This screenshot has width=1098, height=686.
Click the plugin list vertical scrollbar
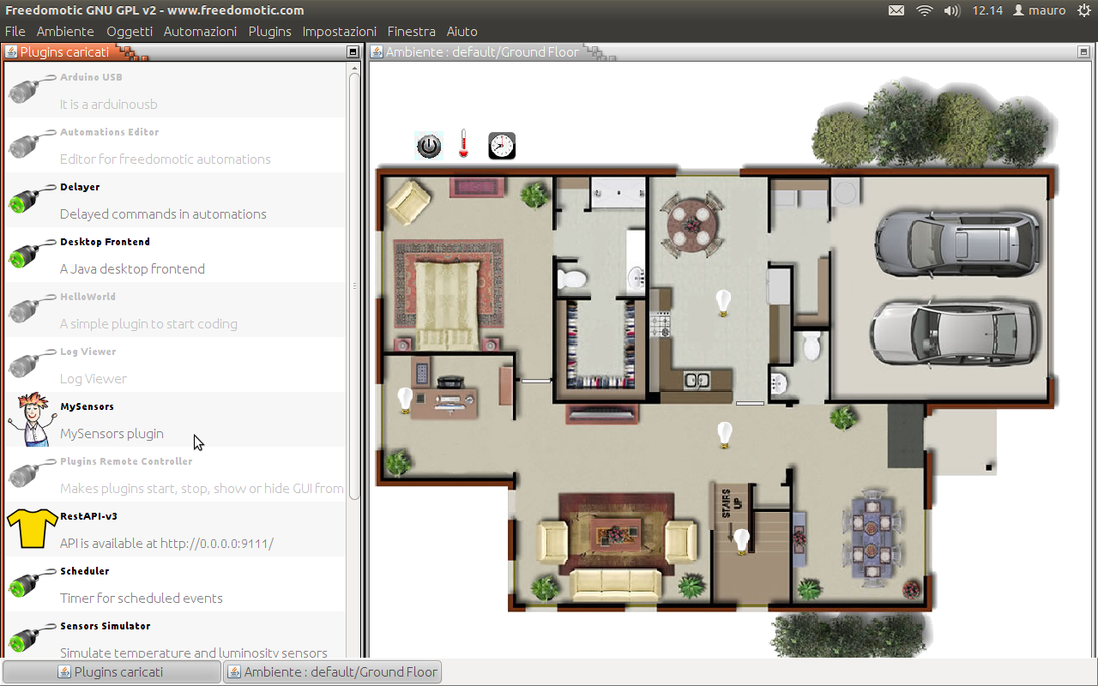pos(354,283)
